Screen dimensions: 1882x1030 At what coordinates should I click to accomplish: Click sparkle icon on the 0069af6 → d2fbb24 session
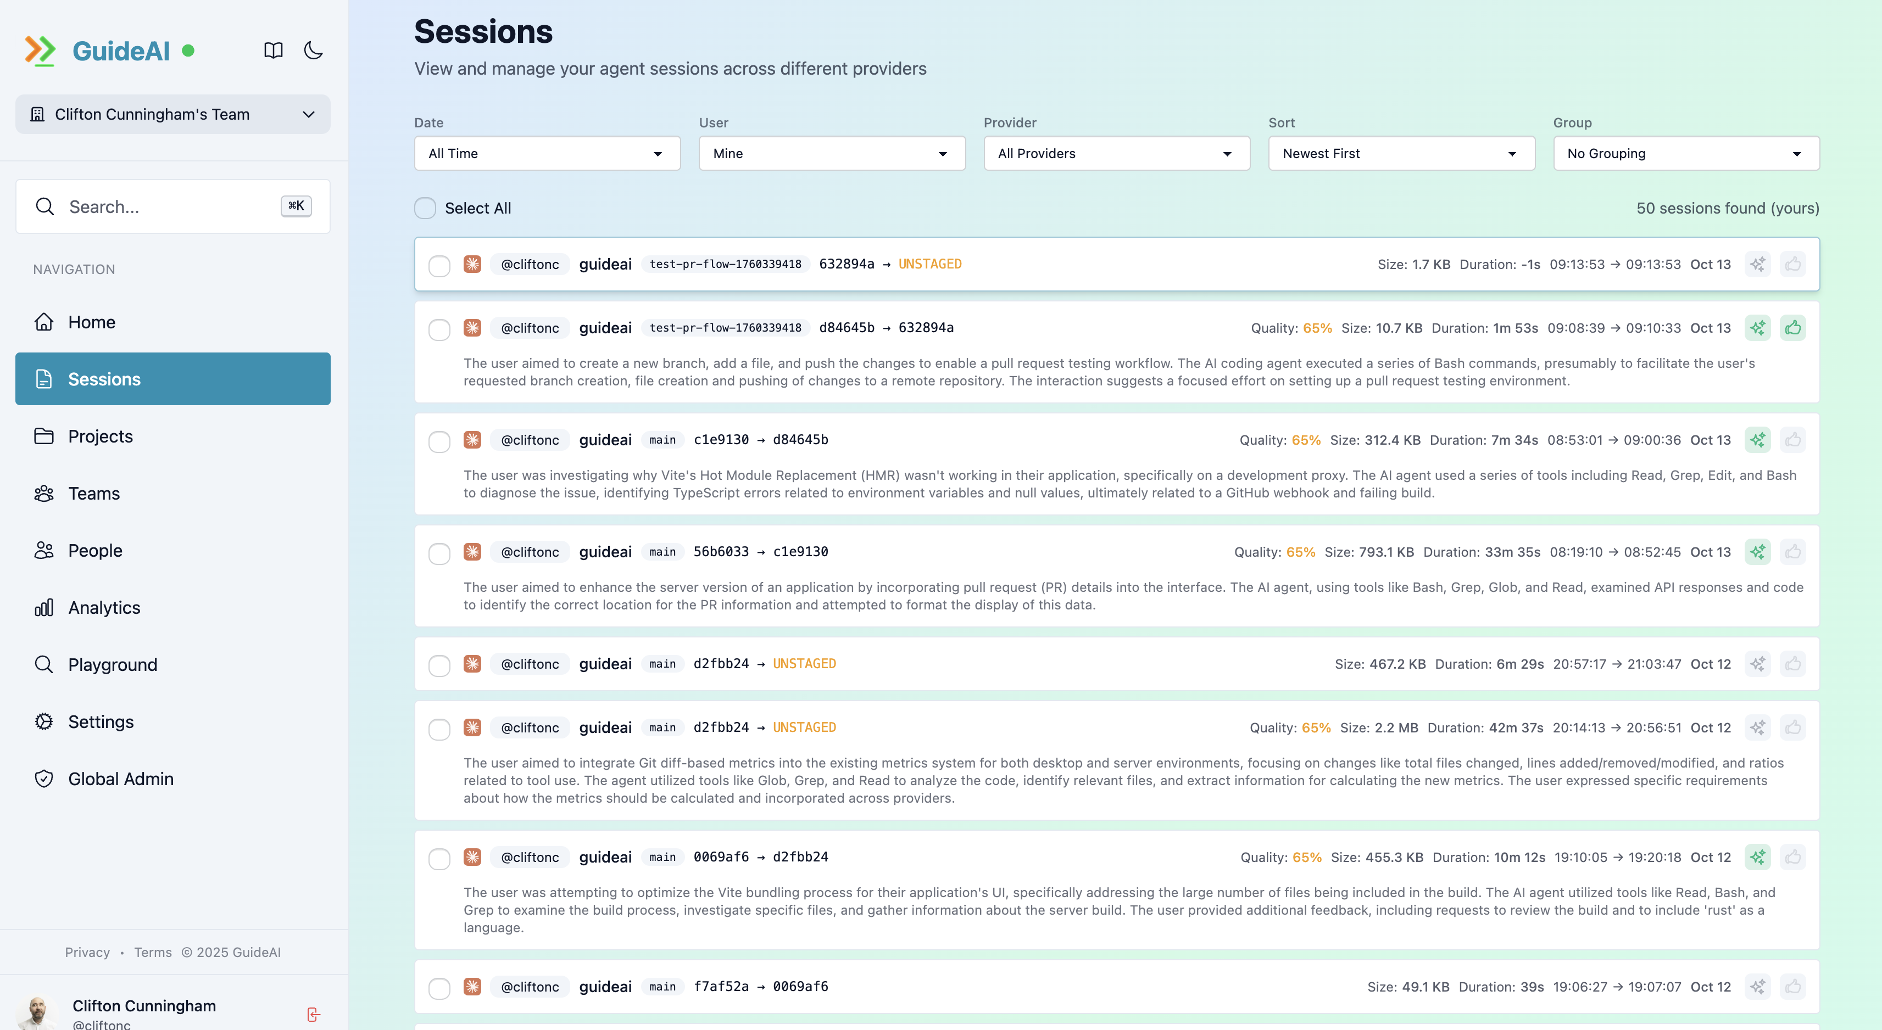point(1757,857)
